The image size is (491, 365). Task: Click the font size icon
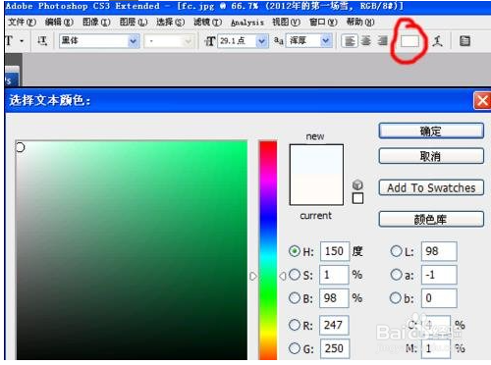coord(209,41)
